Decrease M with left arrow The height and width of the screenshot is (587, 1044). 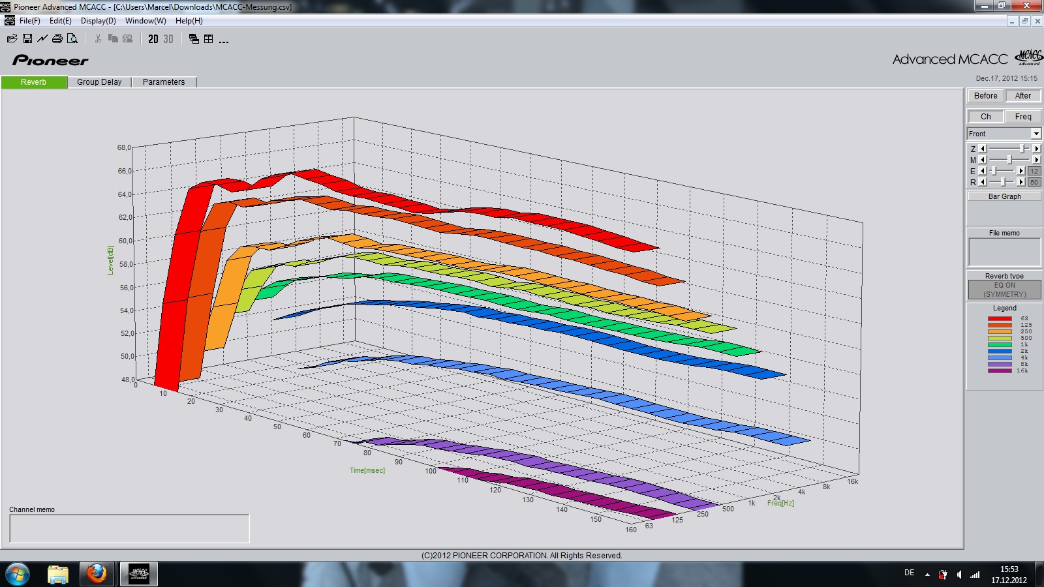tap(983, 160)
